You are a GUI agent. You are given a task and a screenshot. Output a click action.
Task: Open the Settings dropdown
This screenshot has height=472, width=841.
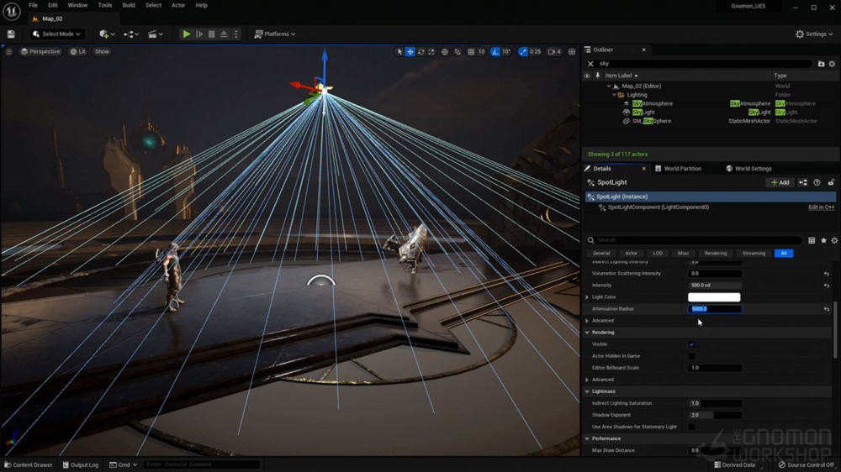pos(814,34)
